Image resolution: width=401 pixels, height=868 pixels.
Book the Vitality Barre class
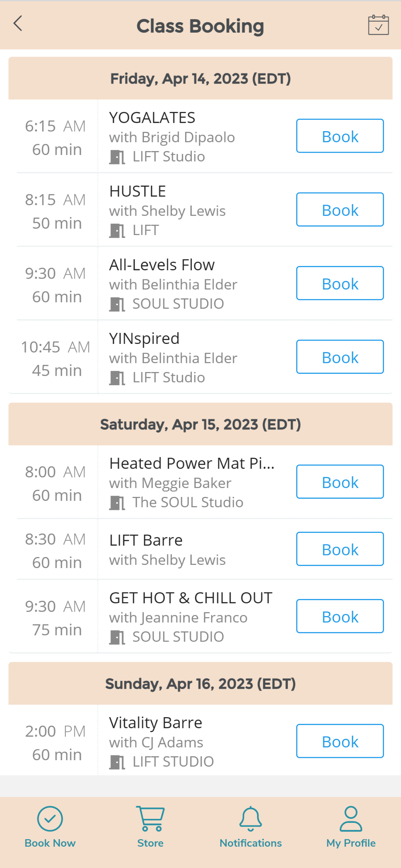(x=340, y=741)
